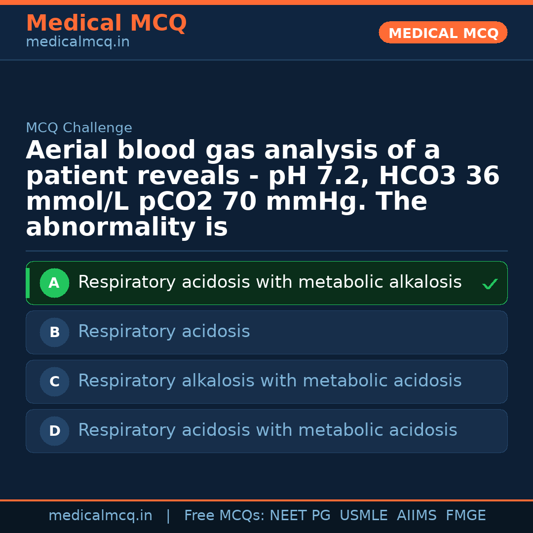This screenshot has height=533, width=533.
Task: Open the medicalmcq.in link in the footer
Action: (100, 516)
